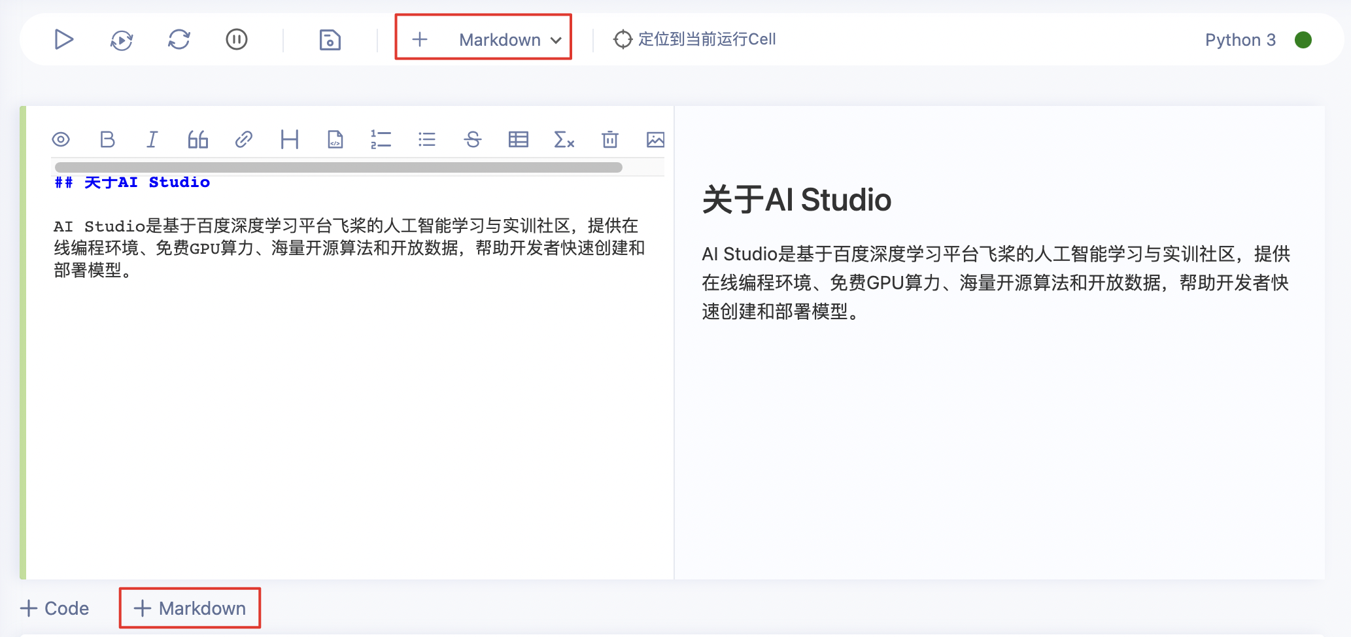Viewport: 1351px width, 637px height.
Task: Click the rendered preview paragraph
Action: 996,283
